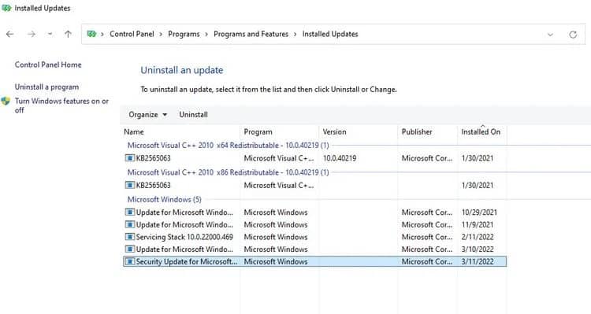Open the Control Panel Home link
Viewport: 591px width, 314px height.
(x=48, y=65)
